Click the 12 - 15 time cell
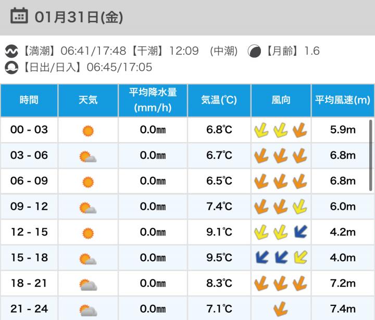375x320 pixels. (29, 232)
